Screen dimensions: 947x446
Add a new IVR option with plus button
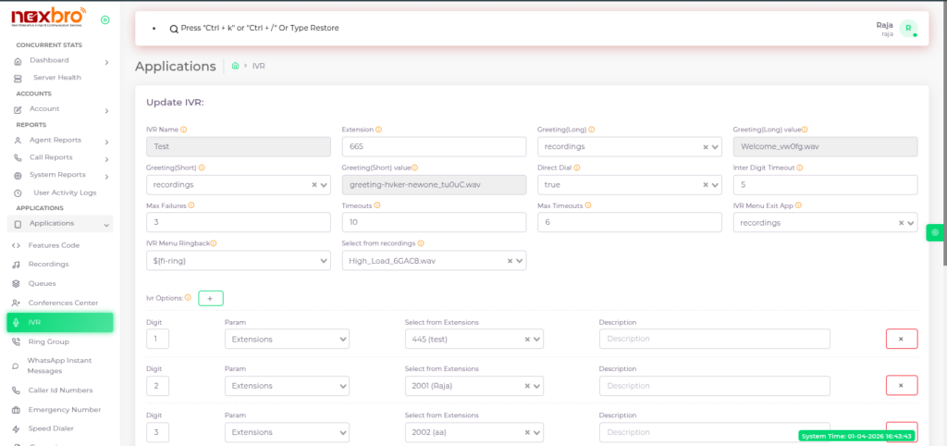(210, 298)
